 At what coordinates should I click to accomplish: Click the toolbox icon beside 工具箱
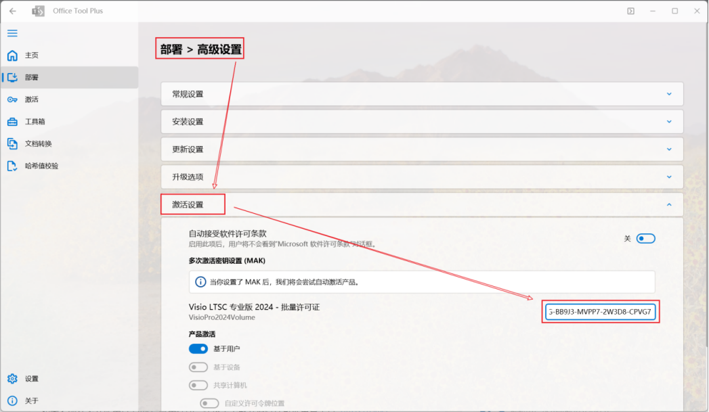(12, 122)
